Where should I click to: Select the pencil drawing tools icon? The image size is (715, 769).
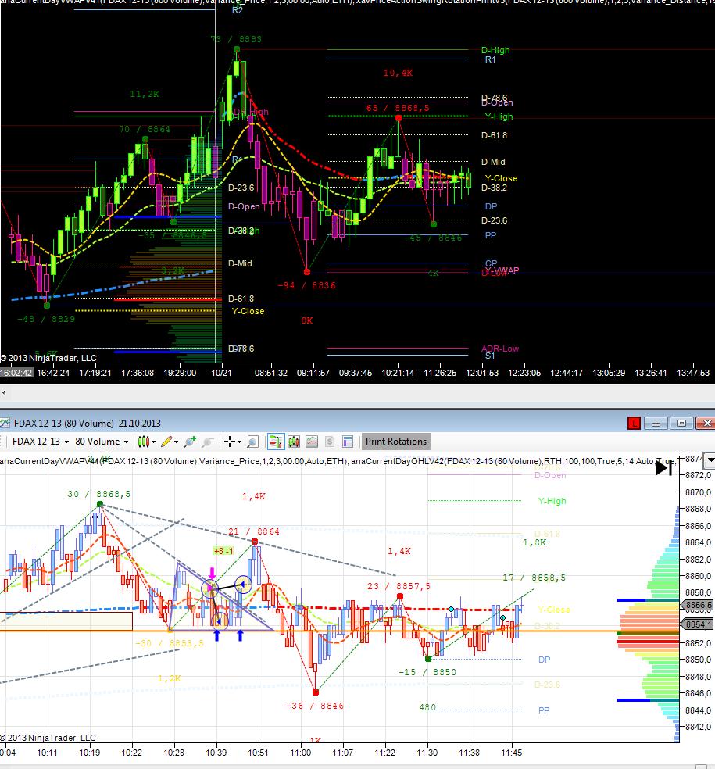166,442
